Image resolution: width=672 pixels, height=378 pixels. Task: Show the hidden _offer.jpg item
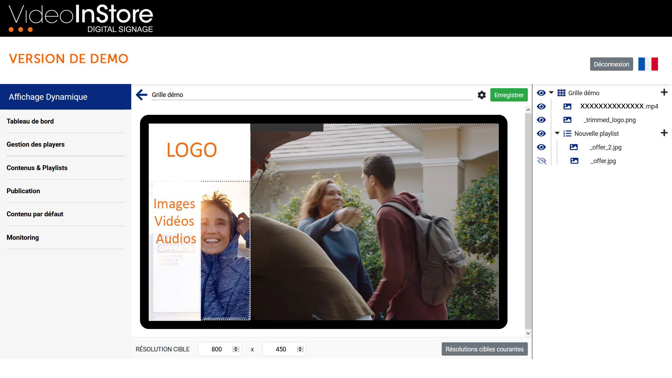click(x=541, y=161)
